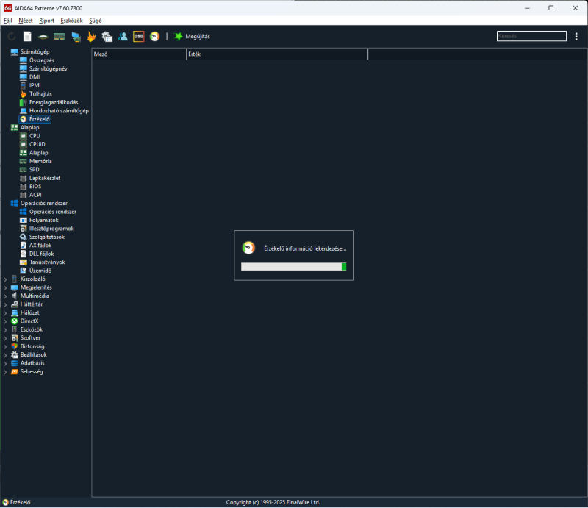Expand the Sebesség benchmark node
This screenshot has height=508, width=588.
[5, 371]
